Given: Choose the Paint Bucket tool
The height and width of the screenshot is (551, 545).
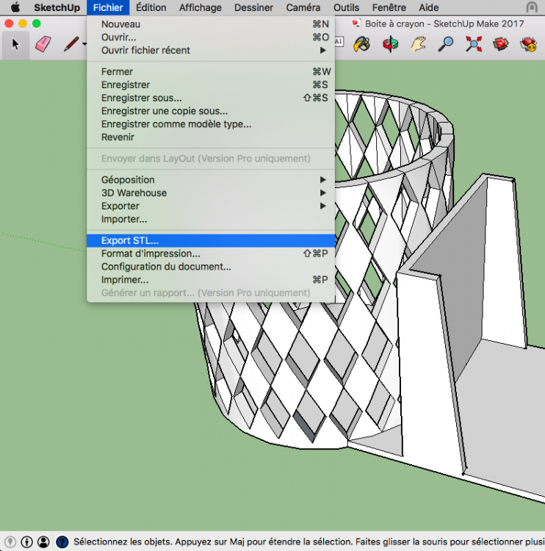Looking at the screenshot, I should coord(362,45).
